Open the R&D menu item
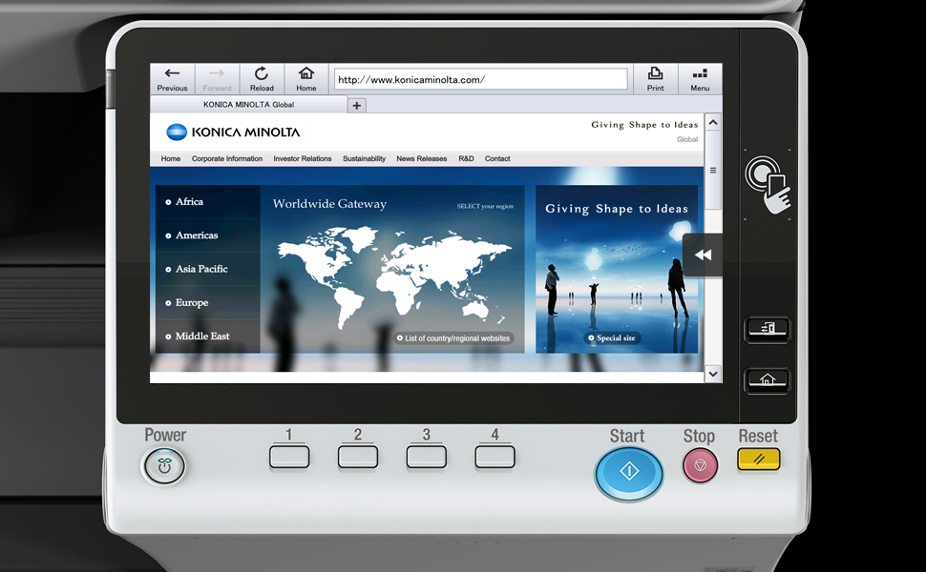This screenshot has height=572, width=926. tap(466, 158)
